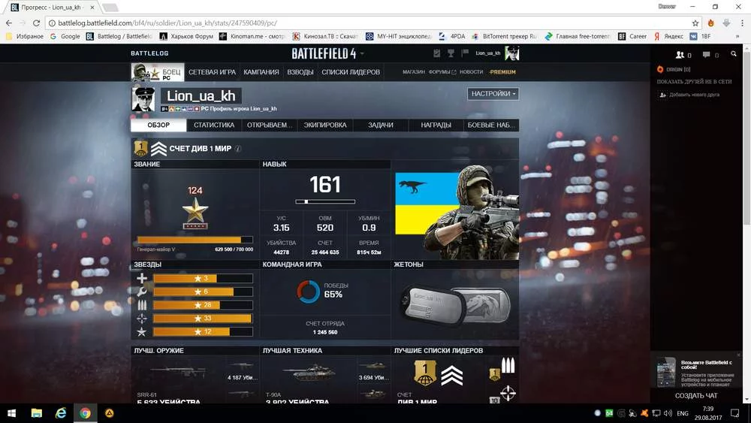Viewport: 751px width, 423px height.
Task: Click the wins percentage donut chart
Action: click(x=308, y=291)
